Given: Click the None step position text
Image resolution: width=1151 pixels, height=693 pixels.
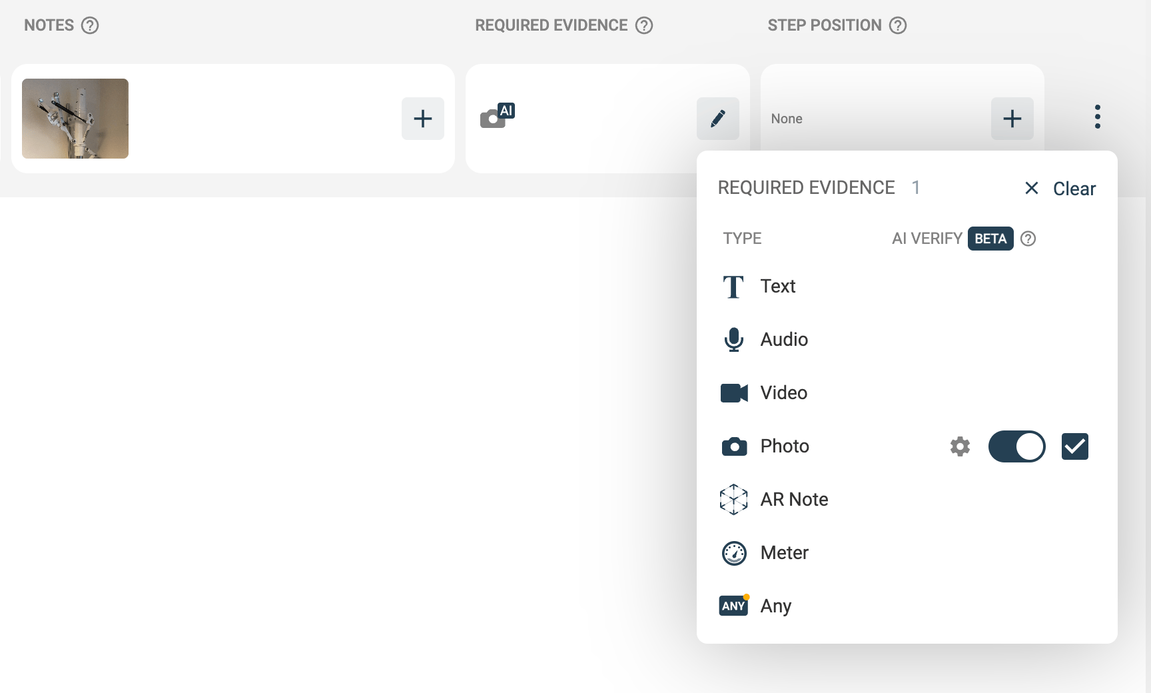Looking at the screenshot, I should tap(787, 119).
